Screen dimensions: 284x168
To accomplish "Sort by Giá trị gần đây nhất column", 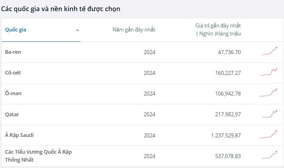I will 218,29.
